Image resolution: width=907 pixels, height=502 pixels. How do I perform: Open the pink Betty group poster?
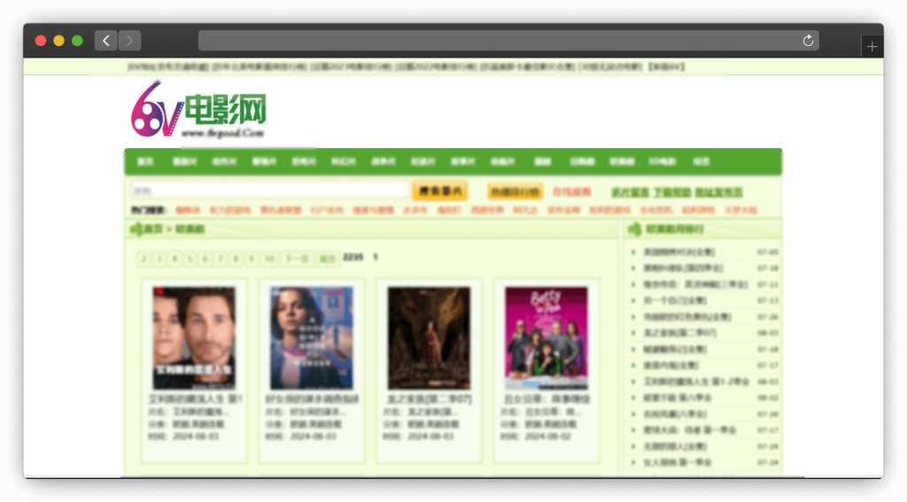pyautogui.click(x=546, y=338)
